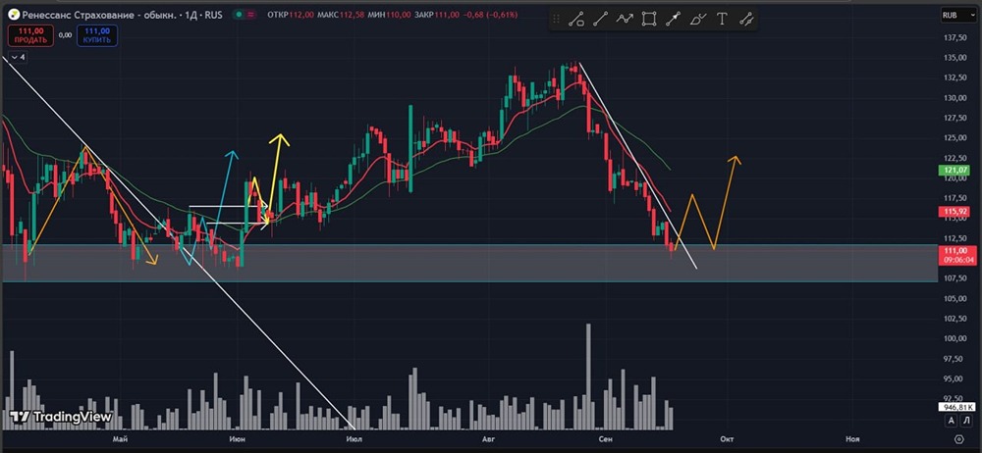
Task: Select the trend line with info tool
Action: tap(576, 20)
